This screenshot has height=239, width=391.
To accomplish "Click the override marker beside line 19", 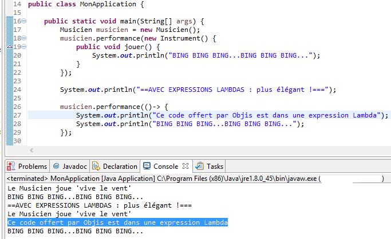I will click(x=9, y=47).
